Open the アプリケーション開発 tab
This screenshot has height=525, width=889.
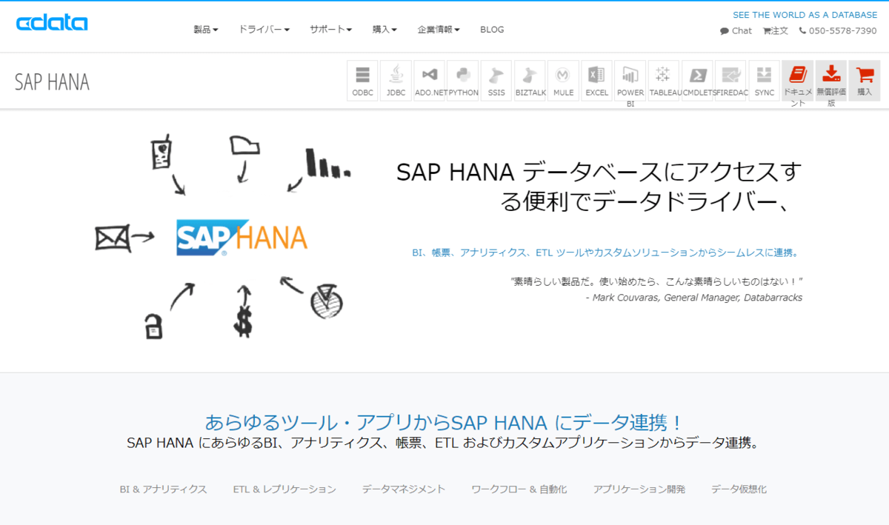(x=639, y=489)
